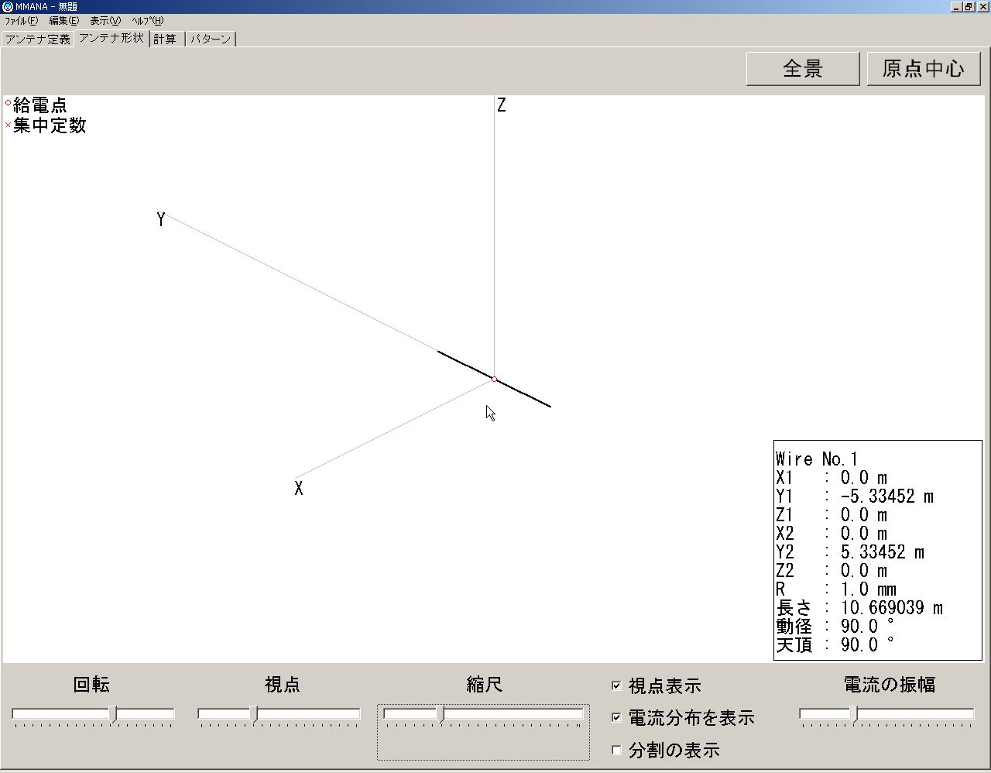Switch to the 計算 tab
Image resolution: width=991 pixels, height=773 pixels.
(165, 39)
